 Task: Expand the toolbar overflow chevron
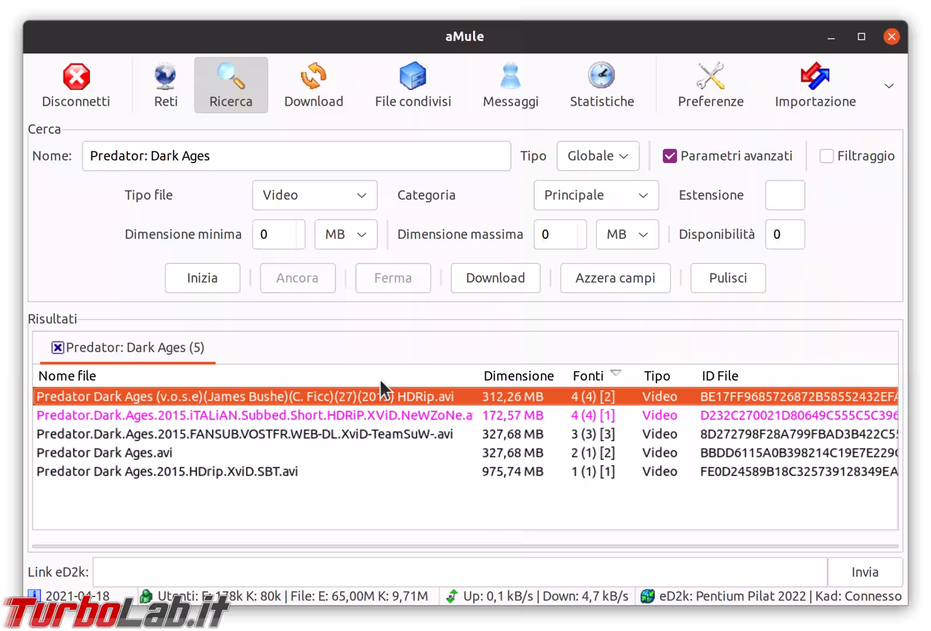(889, 86)
